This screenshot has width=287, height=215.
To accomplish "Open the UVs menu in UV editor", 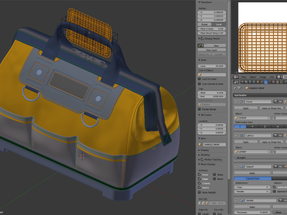I will tap(271, 77).
